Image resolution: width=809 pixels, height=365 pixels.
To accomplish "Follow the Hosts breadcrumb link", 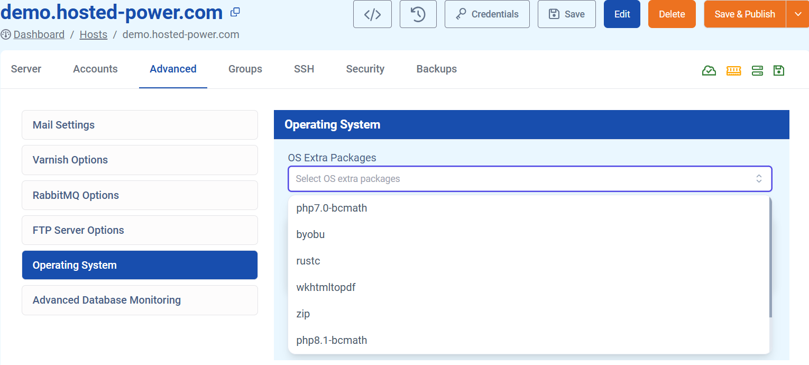I will point(93,35).
